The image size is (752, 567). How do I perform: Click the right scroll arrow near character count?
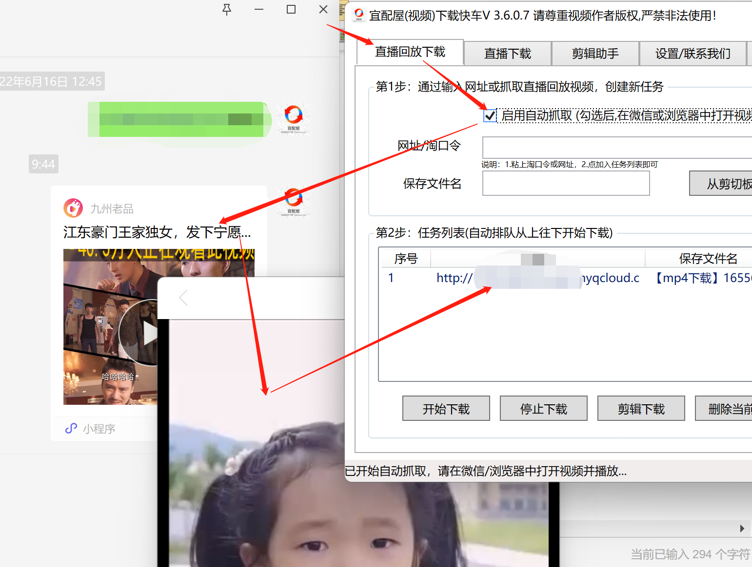pos(742,529)
